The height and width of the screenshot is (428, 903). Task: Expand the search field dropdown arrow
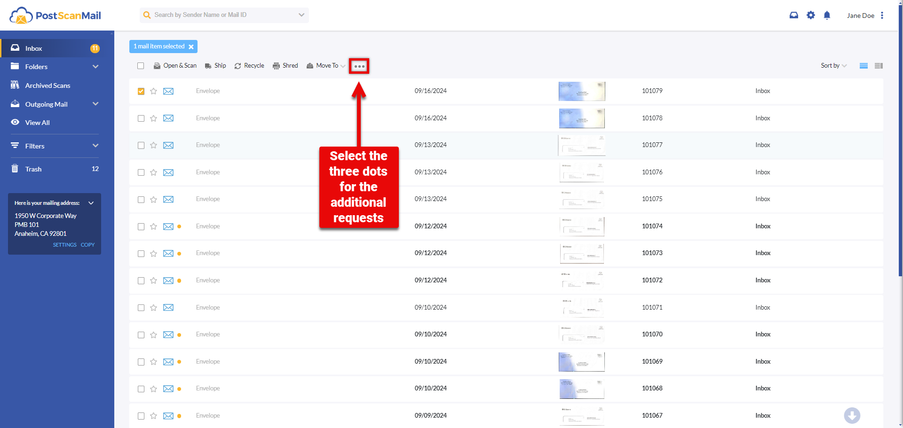click(x=301, y=15)
